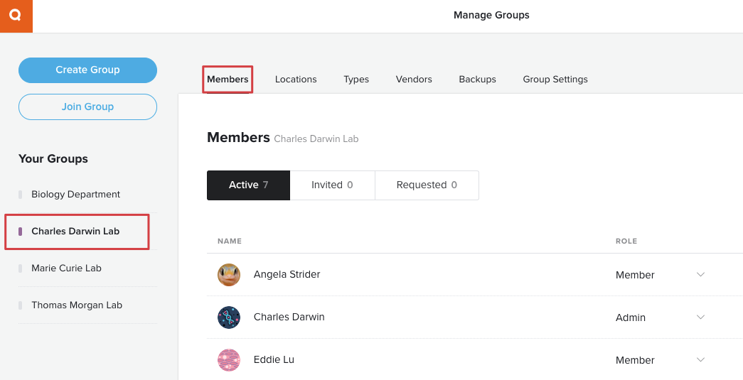Expand Eddie Lu's role dropdown
The width and height of the screenshot is (743, 380).
point(700,360)
